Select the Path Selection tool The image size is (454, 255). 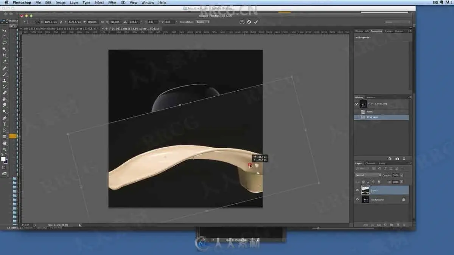pyautogui.click(x=5, y=130)
